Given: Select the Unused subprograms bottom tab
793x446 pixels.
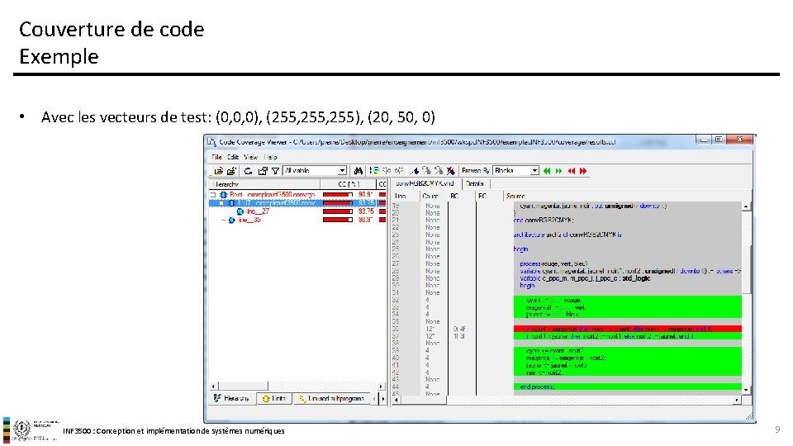Looking at the screenshot, I should [x=331, y=398].
